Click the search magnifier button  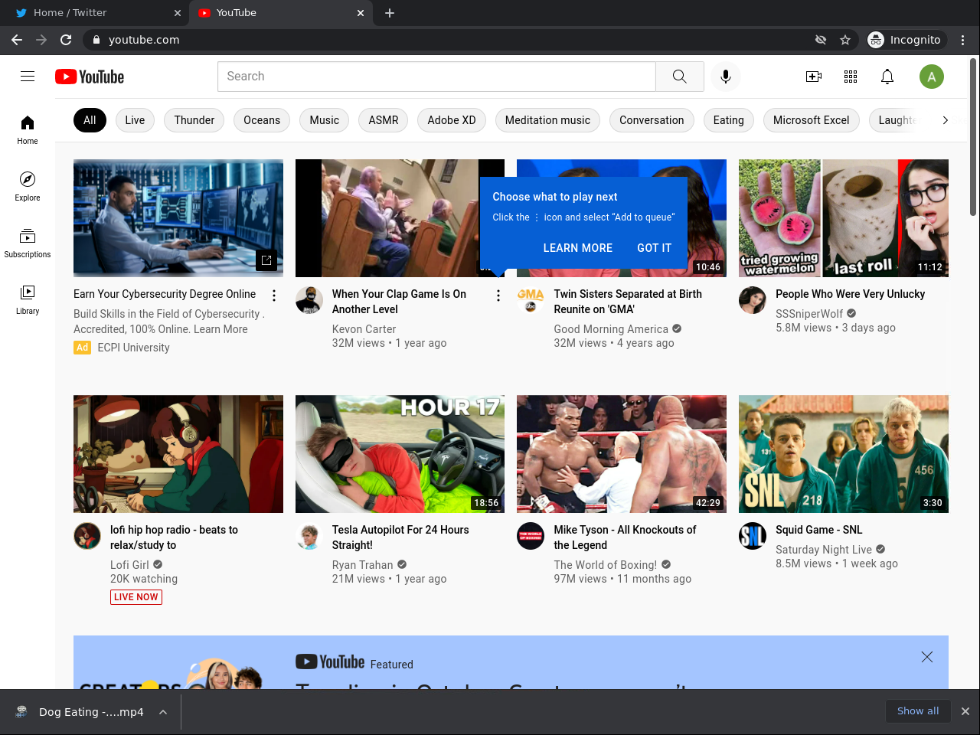click(680, 77)
